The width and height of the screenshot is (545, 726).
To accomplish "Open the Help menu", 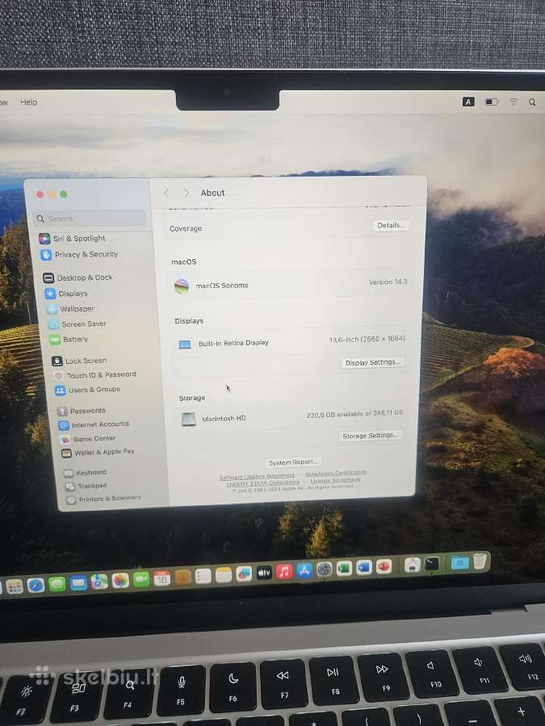I will (29, 102).
